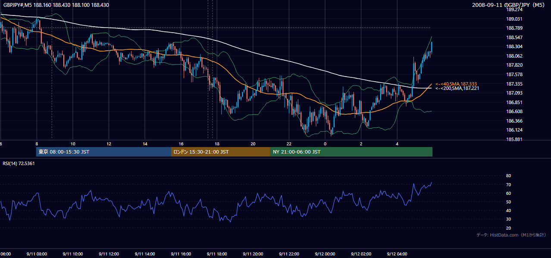Image resolution: width=551 pixels, height=258 pixels.
Task: Click the 9/12 04:00 time axis label
Action: click(398, 254)
